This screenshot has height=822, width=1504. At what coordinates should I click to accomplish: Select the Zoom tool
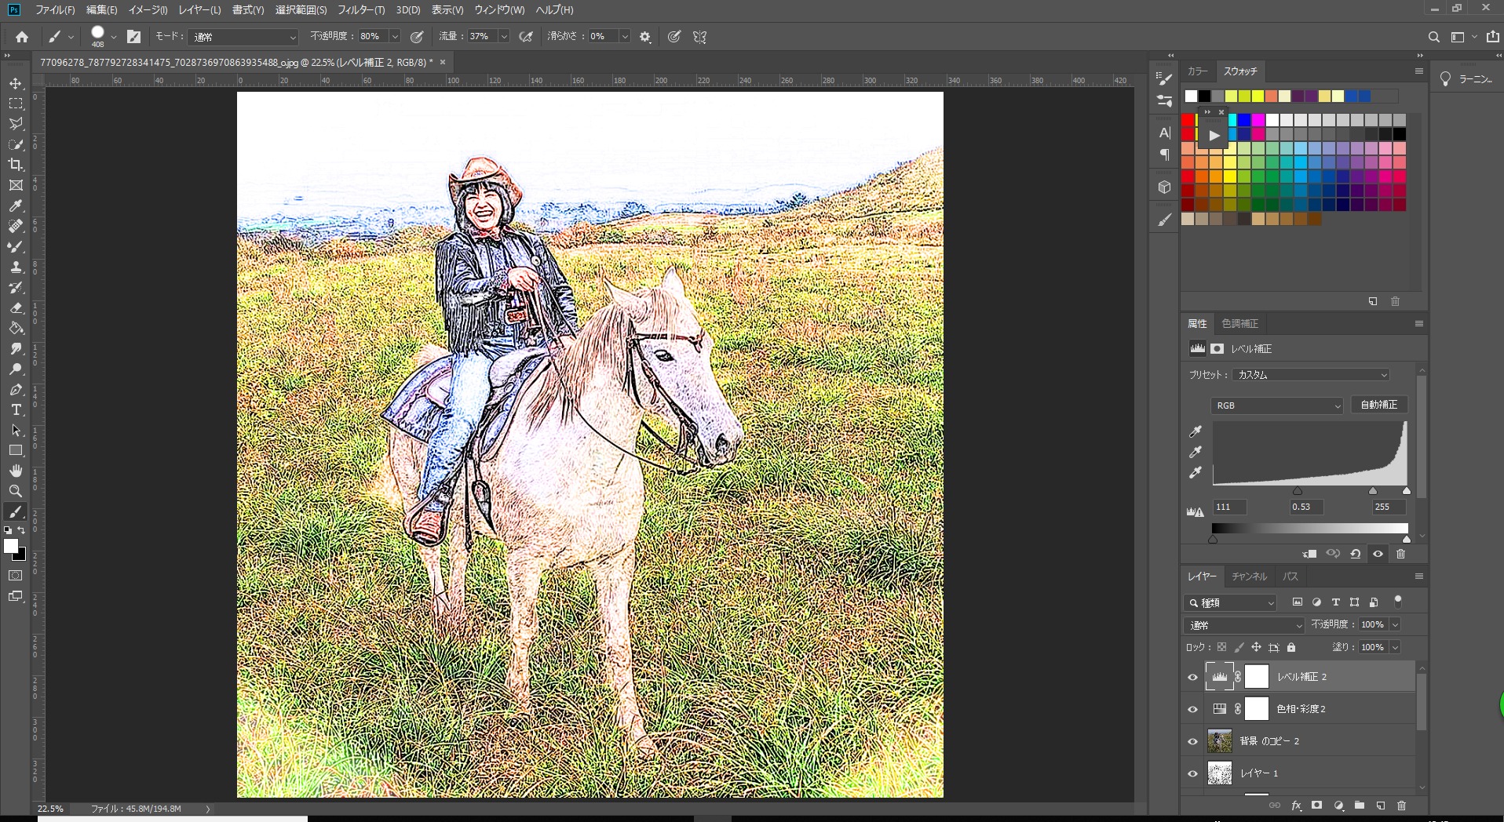[x=16, y=491]
